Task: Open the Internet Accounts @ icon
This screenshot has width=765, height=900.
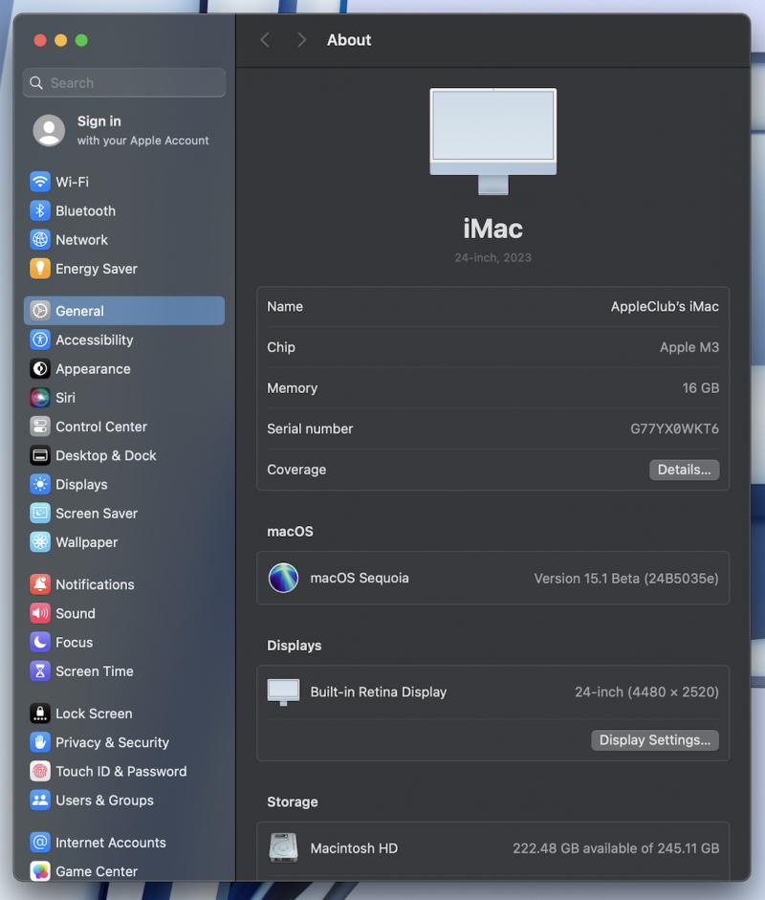Action: pos(40,842)
